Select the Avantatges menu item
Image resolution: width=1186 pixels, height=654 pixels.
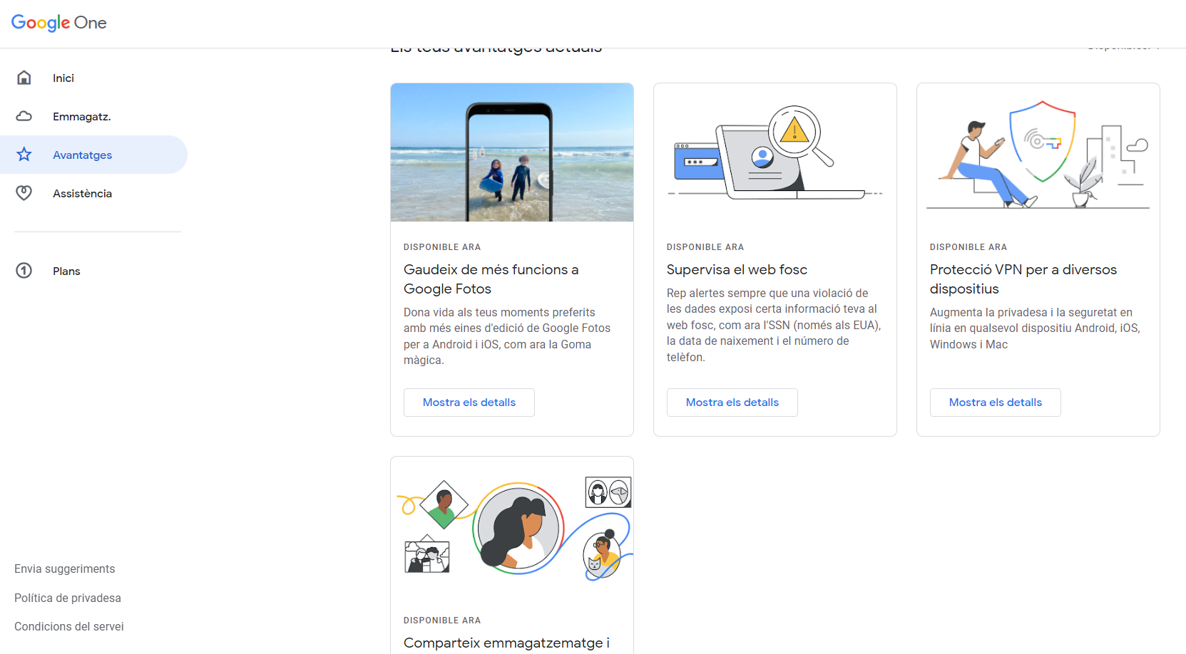click(93, 155)
